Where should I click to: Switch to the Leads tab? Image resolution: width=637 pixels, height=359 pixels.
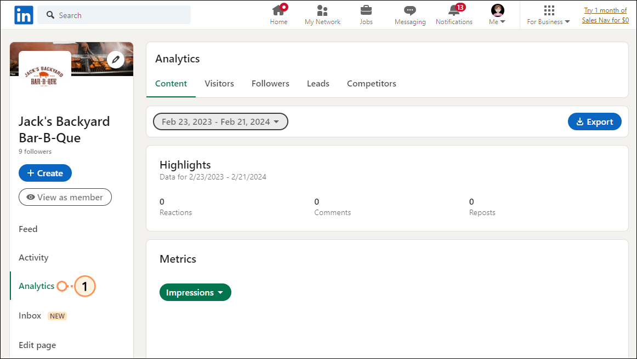coord(318,84)
